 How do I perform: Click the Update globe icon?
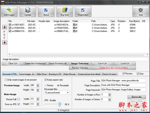[x=28, y=10]
